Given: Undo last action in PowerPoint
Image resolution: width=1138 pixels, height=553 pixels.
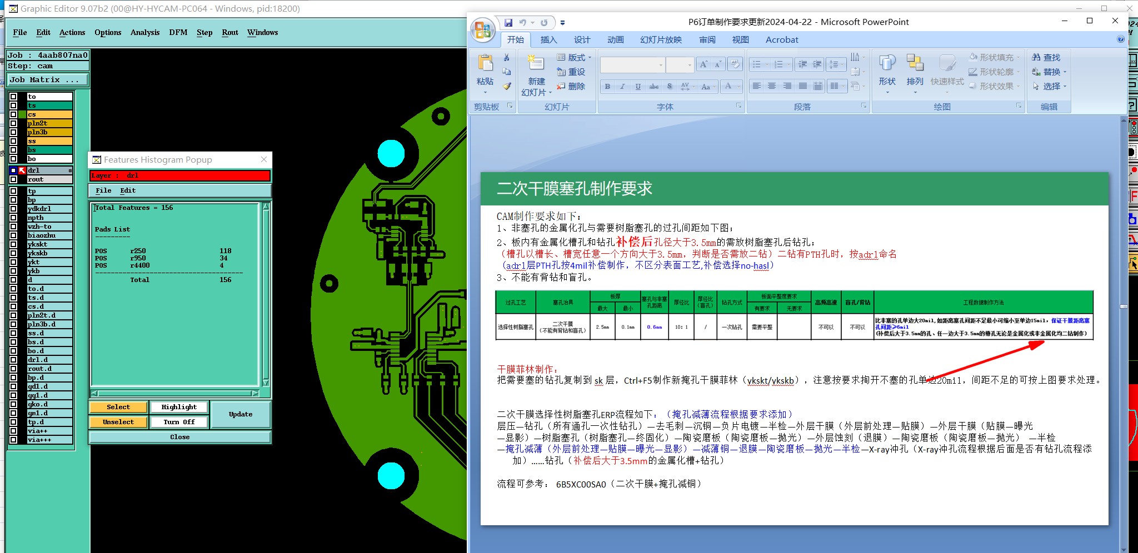Looking at the screenshot, I should (x=523, y=23).
